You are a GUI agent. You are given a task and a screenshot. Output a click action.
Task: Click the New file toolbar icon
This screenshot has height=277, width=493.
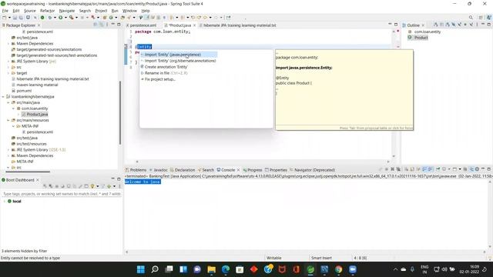[x=5, y=18]
